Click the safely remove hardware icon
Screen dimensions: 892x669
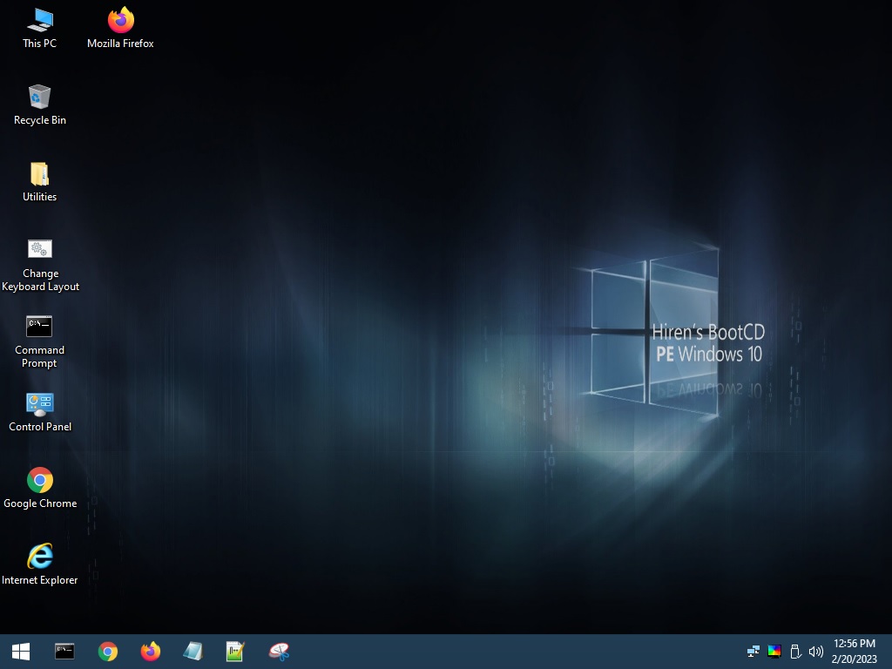click(x=794, y=651)
